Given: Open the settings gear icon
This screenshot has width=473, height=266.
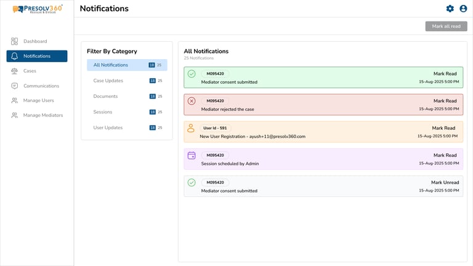Looking at the screenshot, I should (x=450, y=9).
